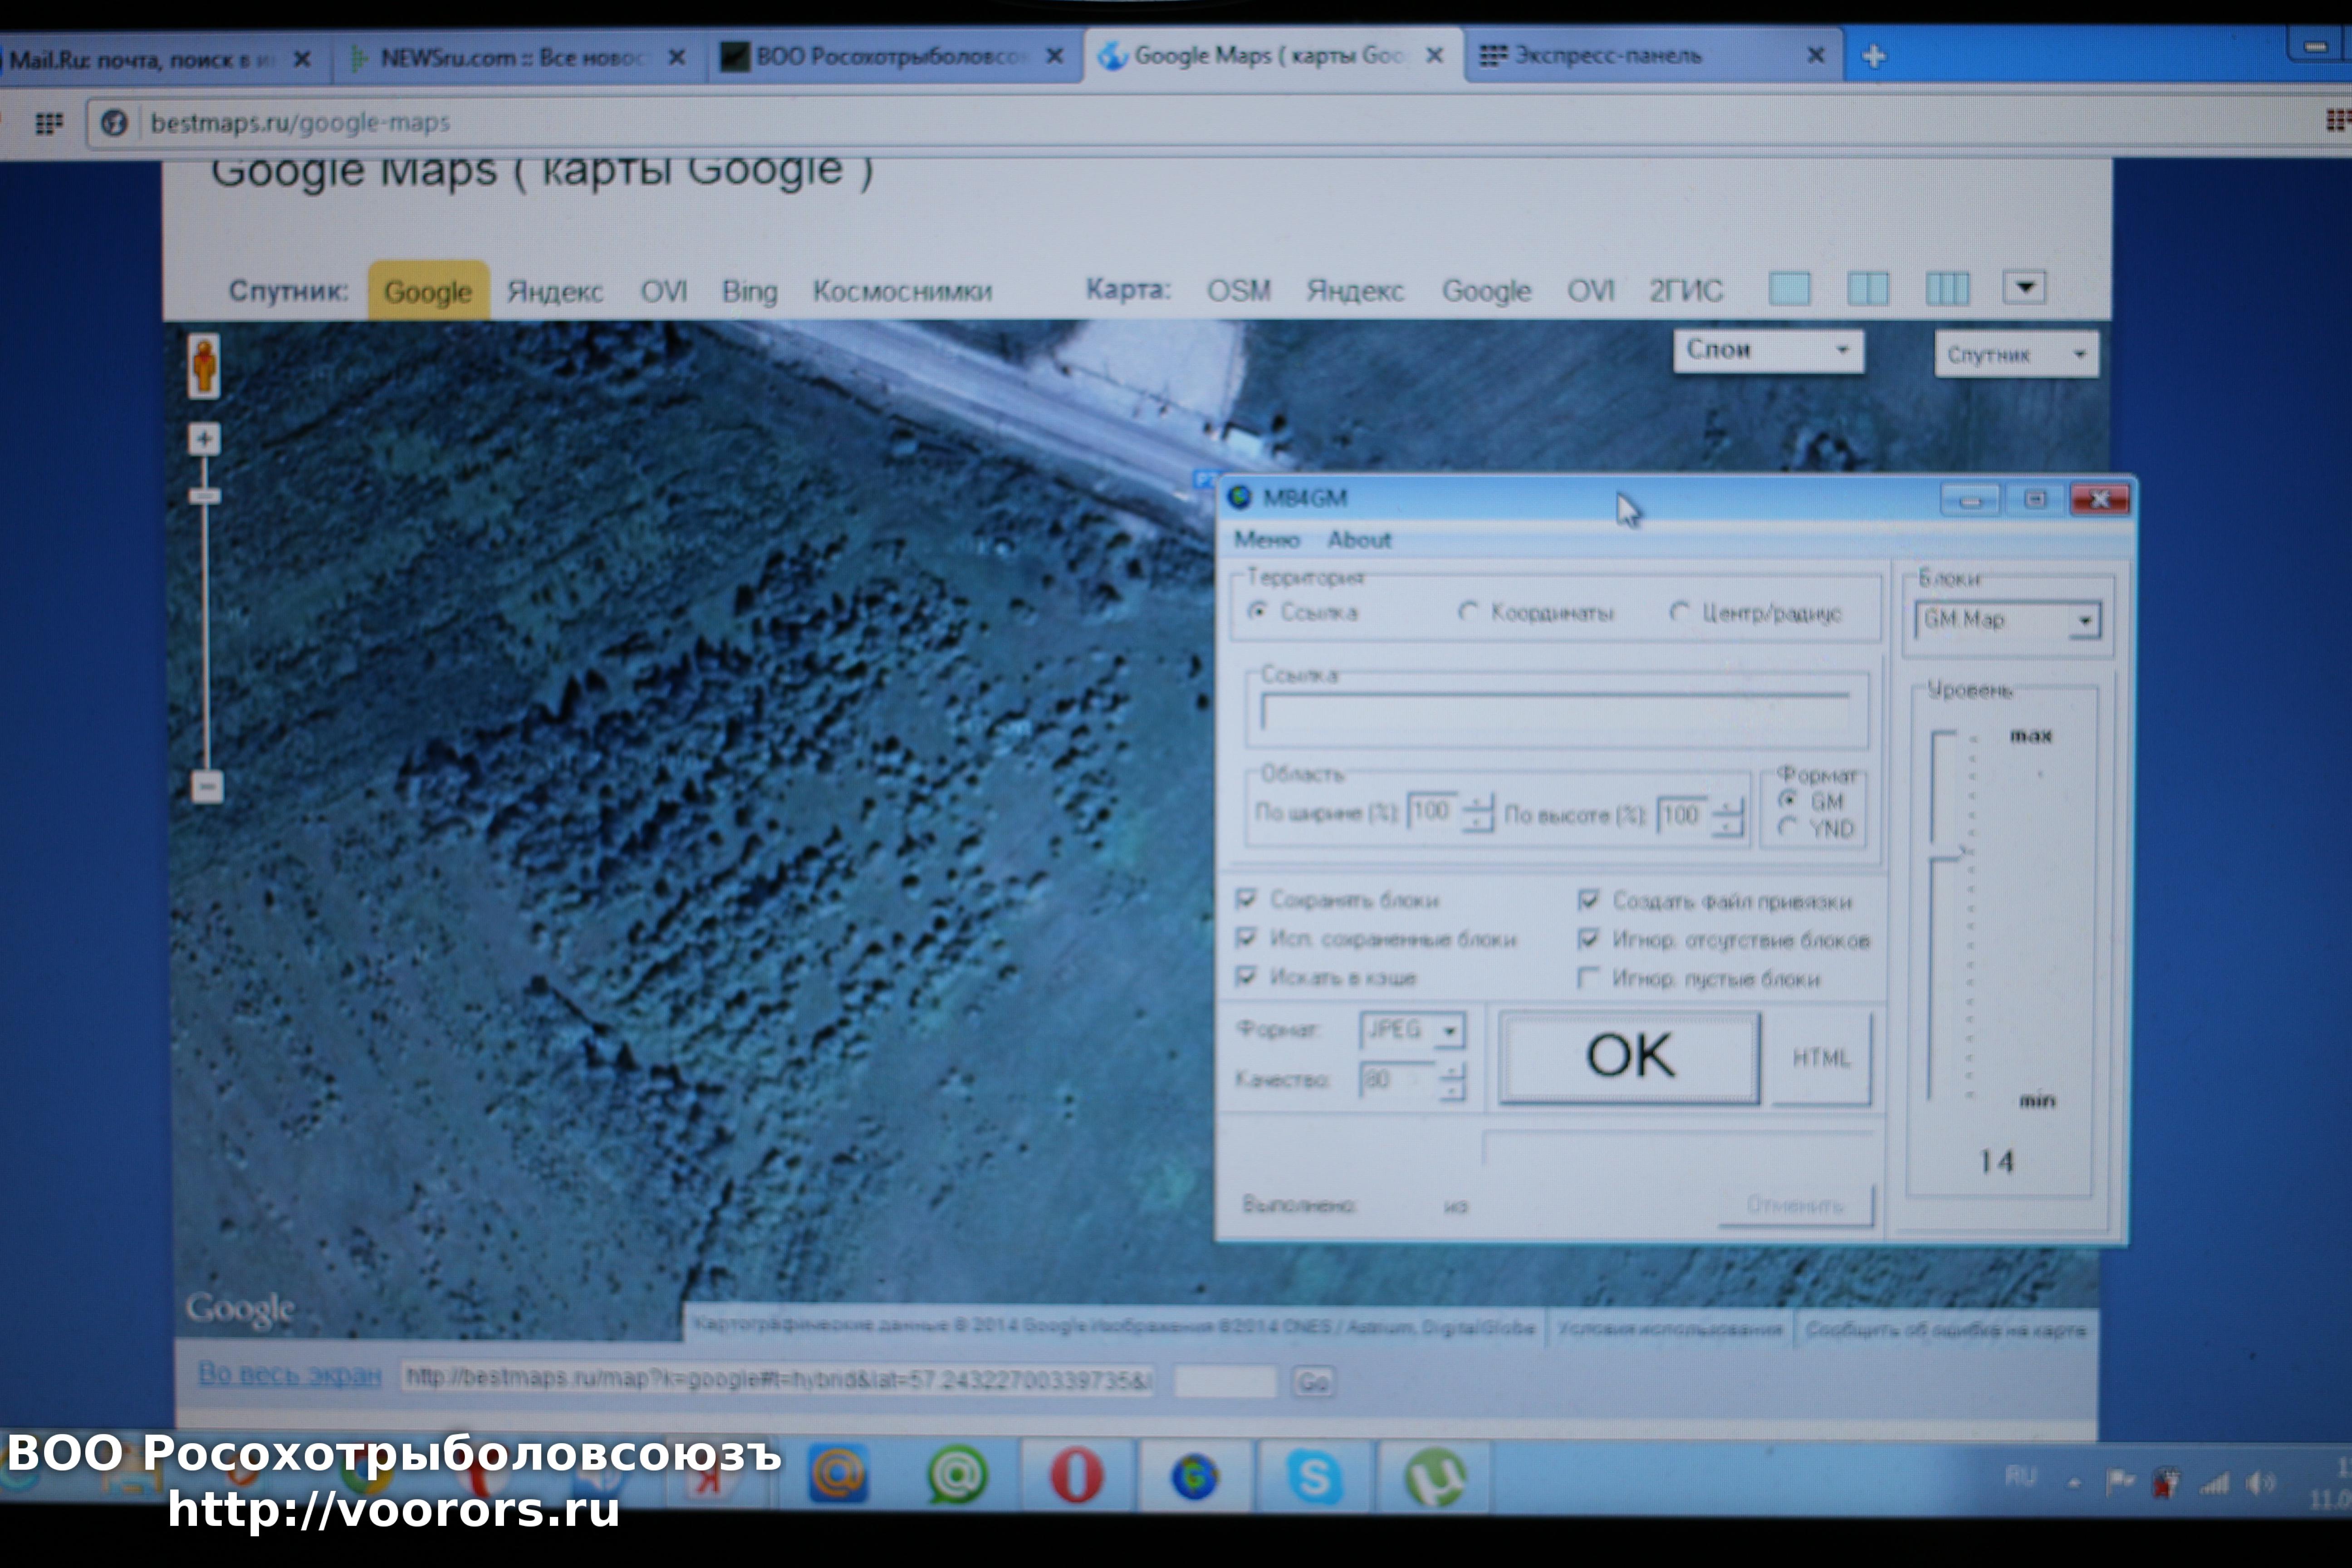The width and height of the screenshot is (2352, 1568).
Task: Select the single-pane map layout icon
Action: tap(1789, 289)
